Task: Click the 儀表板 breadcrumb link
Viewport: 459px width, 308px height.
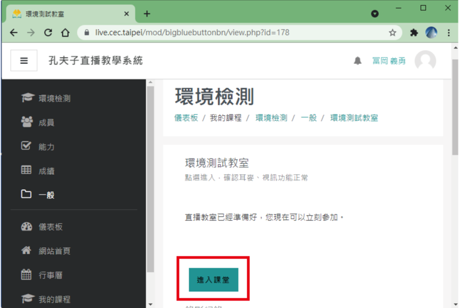Action: coord(186,118)
